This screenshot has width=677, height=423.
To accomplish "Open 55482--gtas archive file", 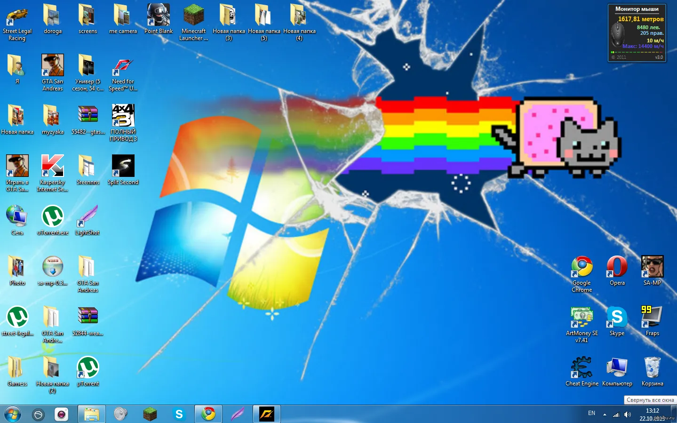I will click(x=88, y=120).
